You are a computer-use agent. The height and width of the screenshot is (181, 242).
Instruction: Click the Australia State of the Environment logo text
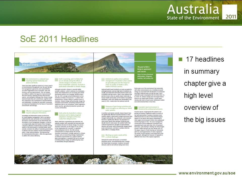[x=193, y=12]
